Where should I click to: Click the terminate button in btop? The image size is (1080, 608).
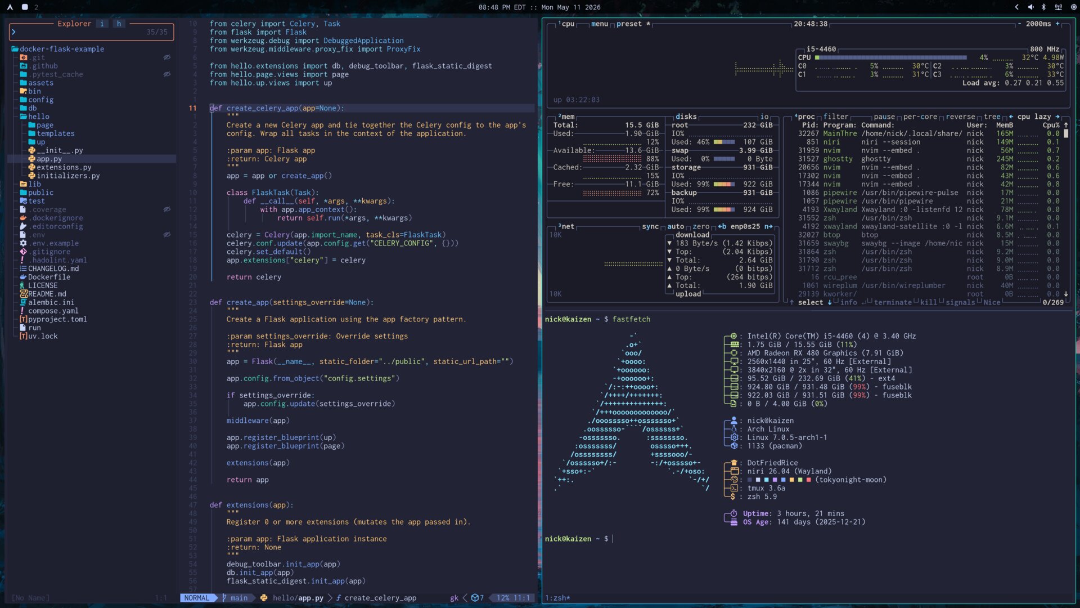893,302
